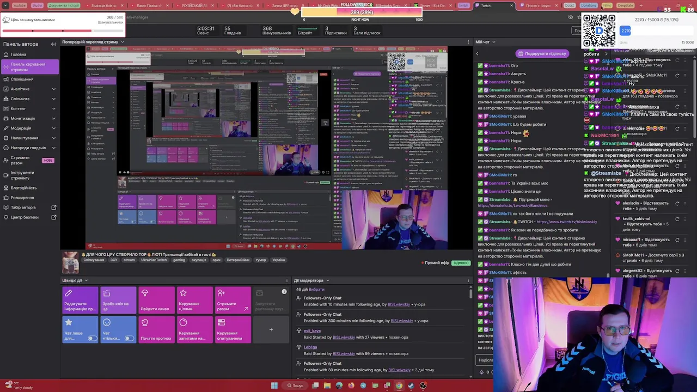697x392 pixels.
Task: Click Рейдити канал quick action tile
Action: (156, 300)
